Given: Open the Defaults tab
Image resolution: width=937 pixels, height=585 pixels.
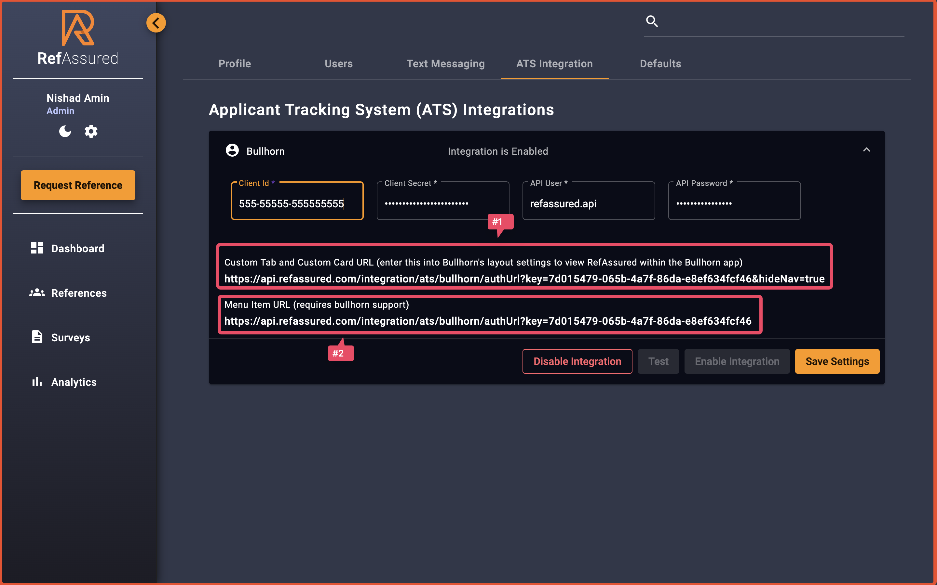Looking at the screenshot, I should pos(660,63).
